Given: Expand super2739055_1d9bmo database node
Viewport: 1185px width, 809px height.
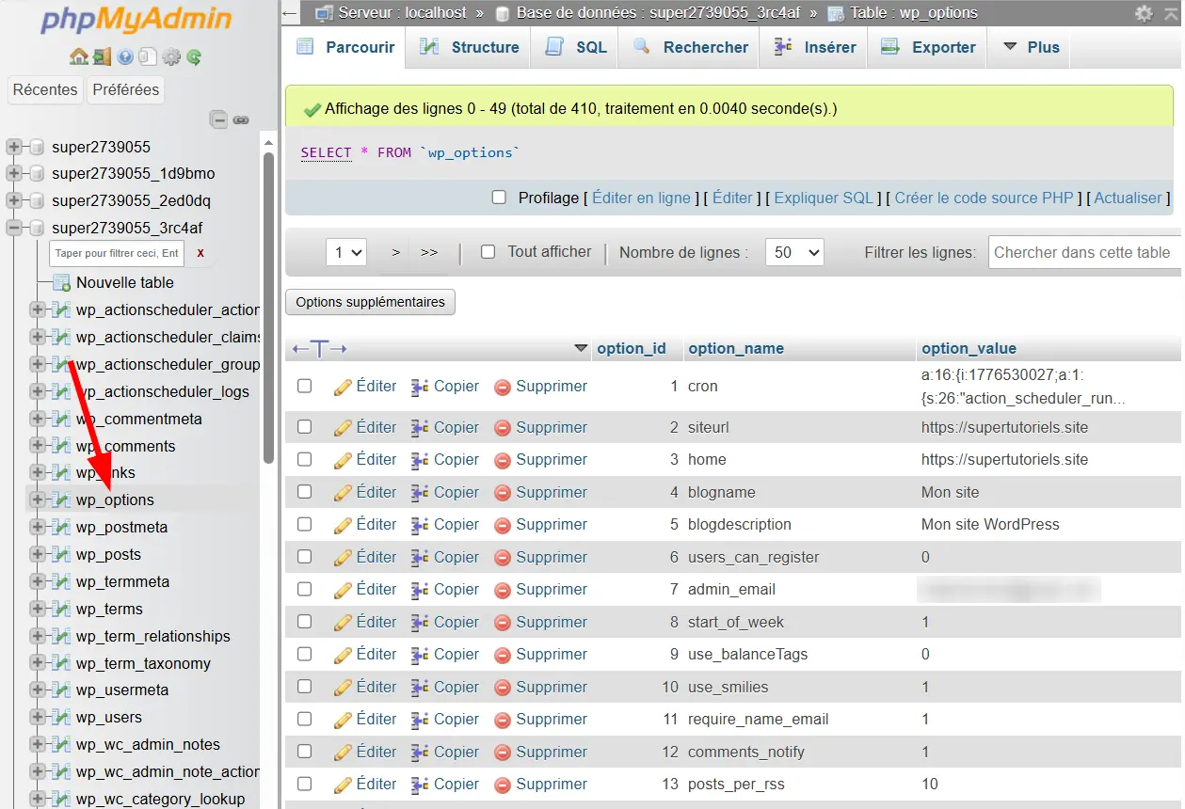Looking at the screenshot, I should [x=14, y=174].
